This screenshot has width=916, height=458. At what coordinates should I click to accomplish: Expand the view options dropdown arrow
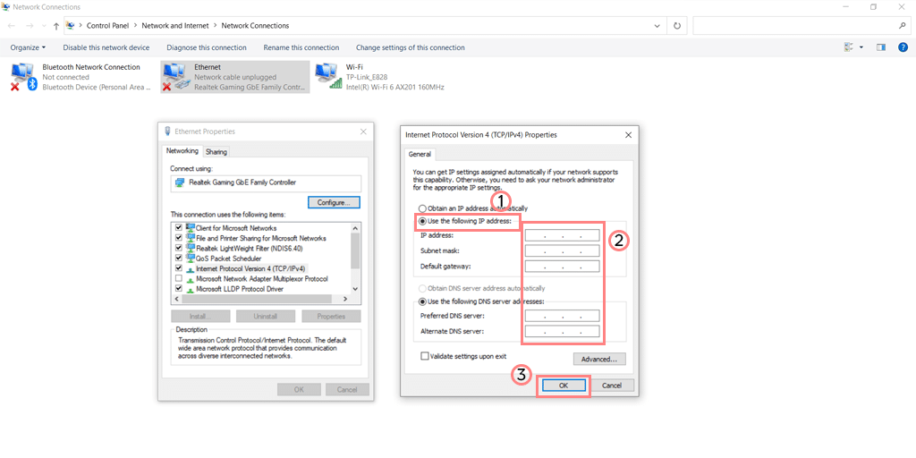(861, 47)
